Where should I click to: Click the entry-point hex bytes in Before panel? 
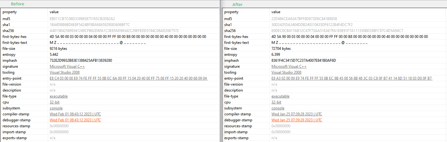[128, 78]
